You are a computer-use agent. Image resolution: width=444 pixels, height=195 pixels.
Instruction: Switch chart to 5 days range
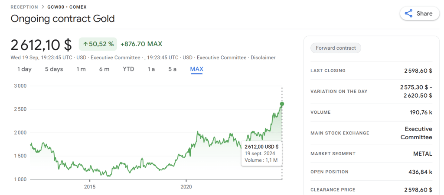[54, 69]
